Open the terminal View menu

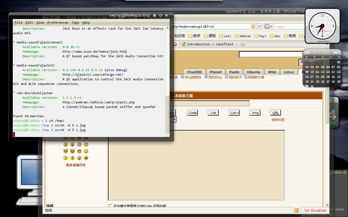coord(40,23)
